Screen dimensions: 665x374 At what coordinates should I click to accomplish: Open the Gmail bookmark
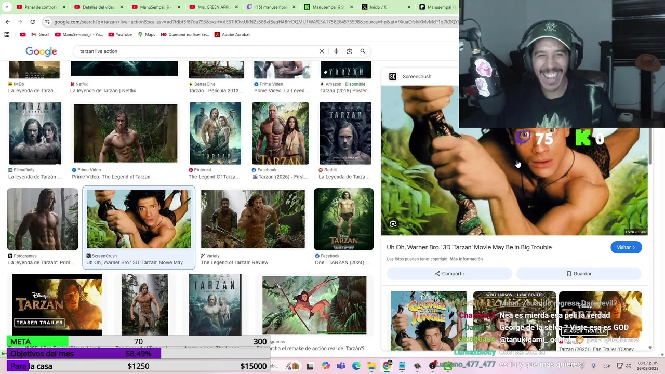(40, 35)
